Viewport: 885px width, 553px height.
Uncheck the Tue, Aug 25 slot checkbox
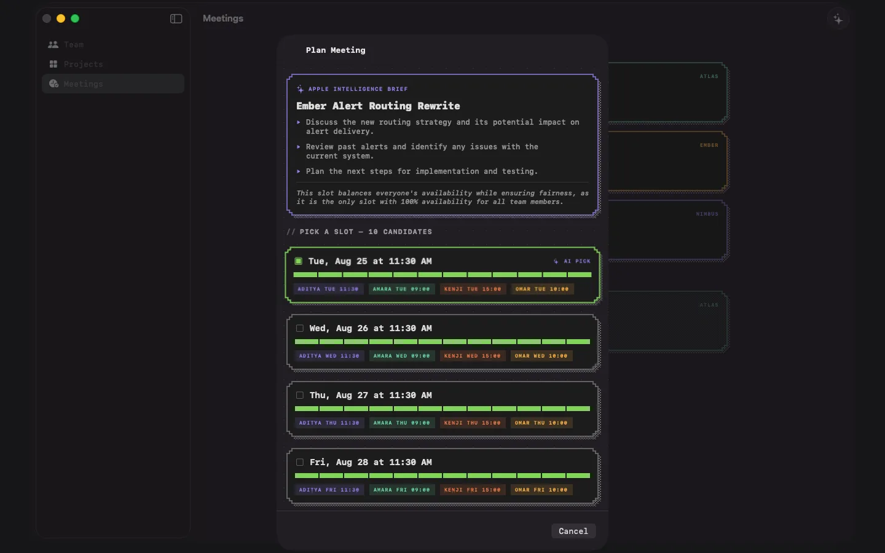299,261
